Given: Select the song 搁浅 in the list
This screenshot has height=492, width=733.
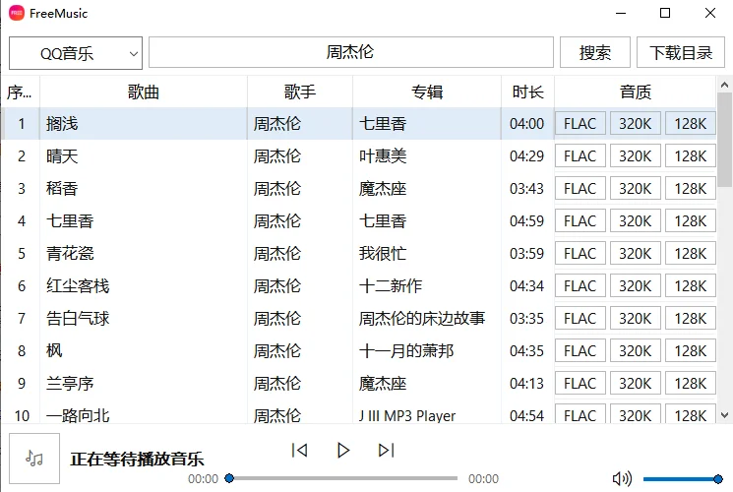Looking at the screenshot, I should click(62, 123).
